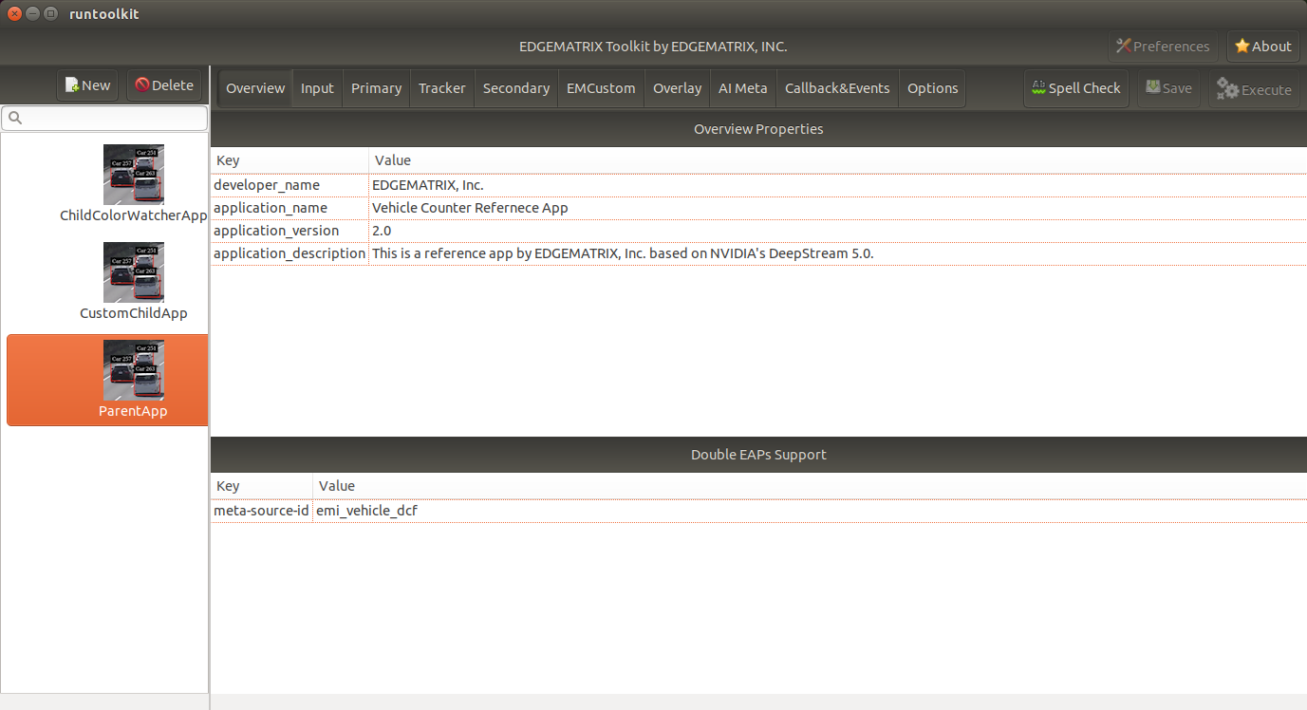The image size is (1307, 710).
Task: Click the CustomChildApp label
Action: (x=134, y=313)
